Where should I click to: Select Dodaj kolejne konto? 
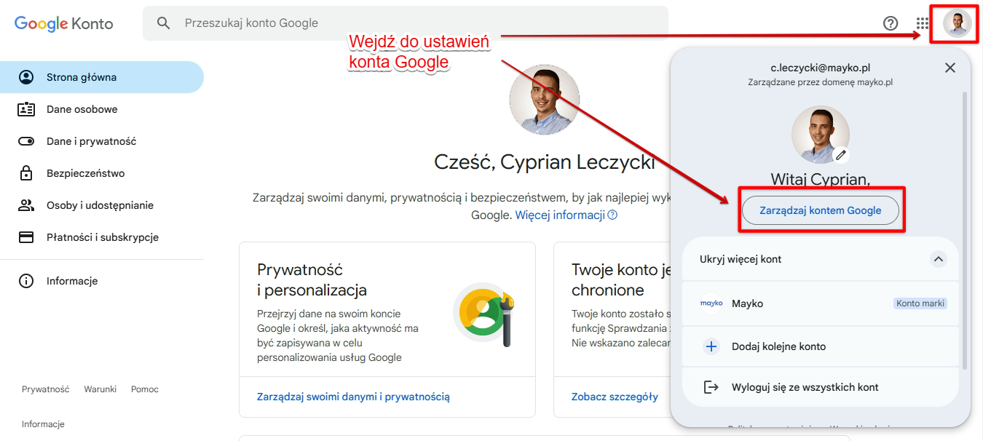point(820,346)
